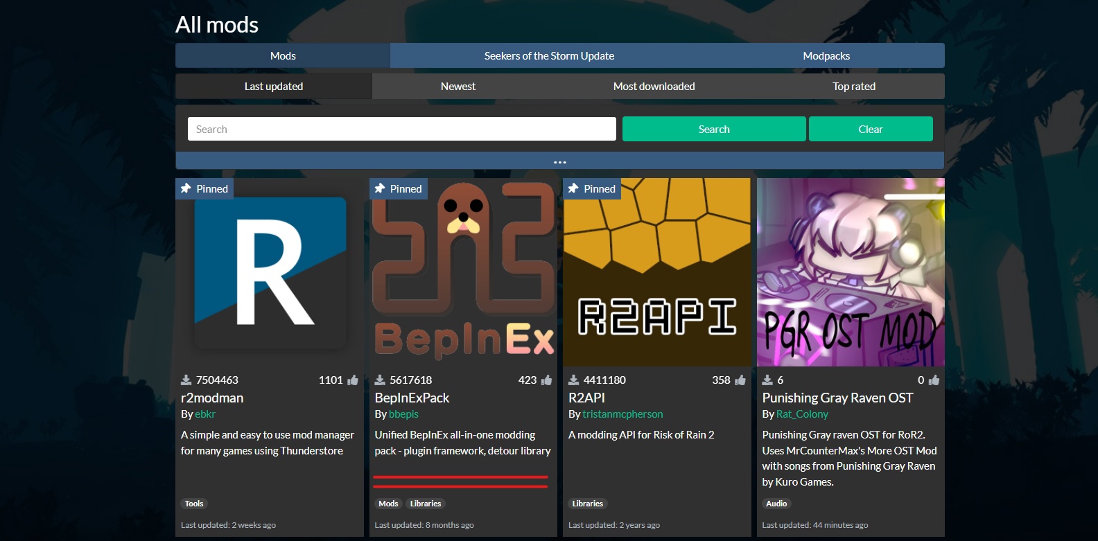
Task: Sort mods by Most downloaded
Action: (654, 86)
